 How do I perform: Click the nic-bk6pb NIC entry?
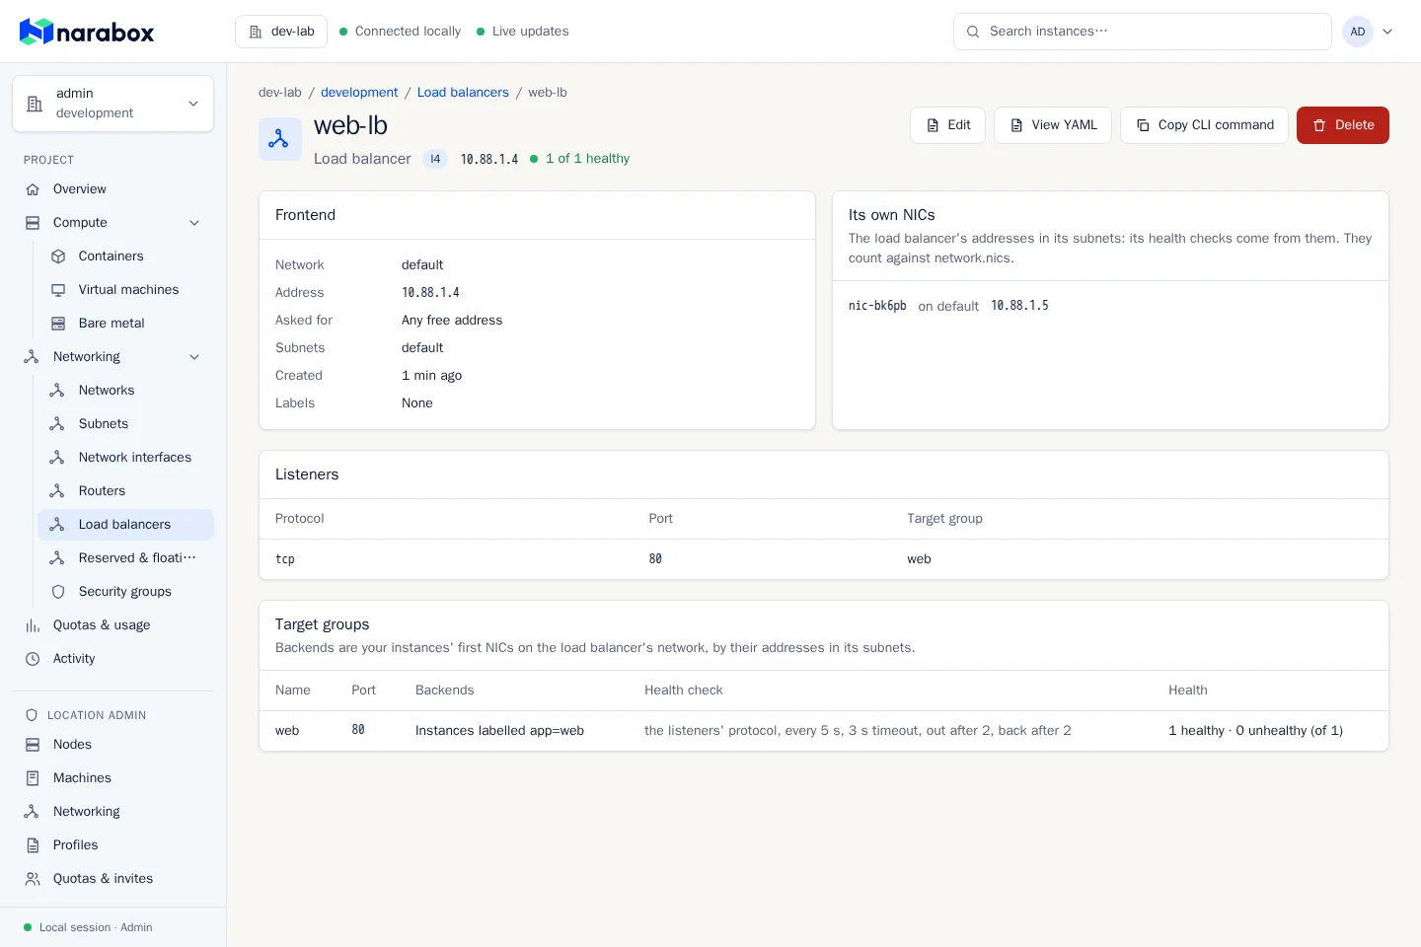pos(877,306)
